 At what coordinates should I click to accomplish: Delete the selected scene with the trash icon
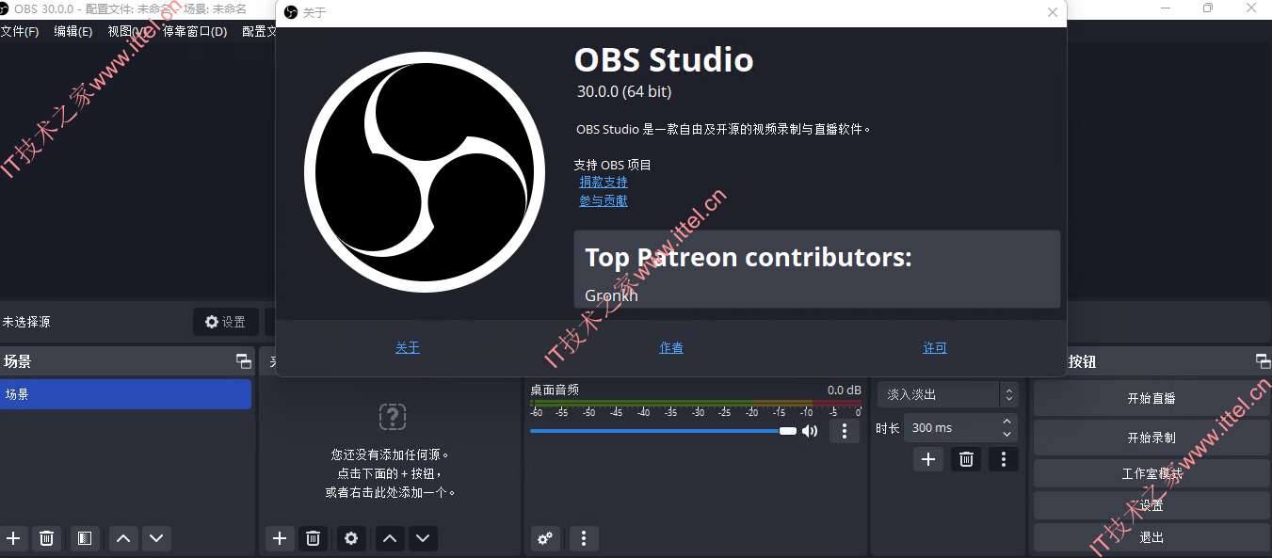coord(46,538)
